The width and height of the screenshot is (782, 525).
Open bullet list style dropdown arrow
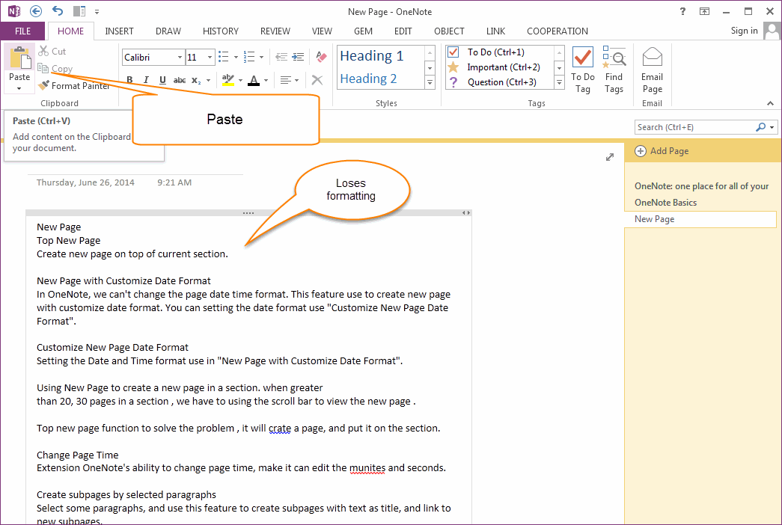click(x=236, y=58)
